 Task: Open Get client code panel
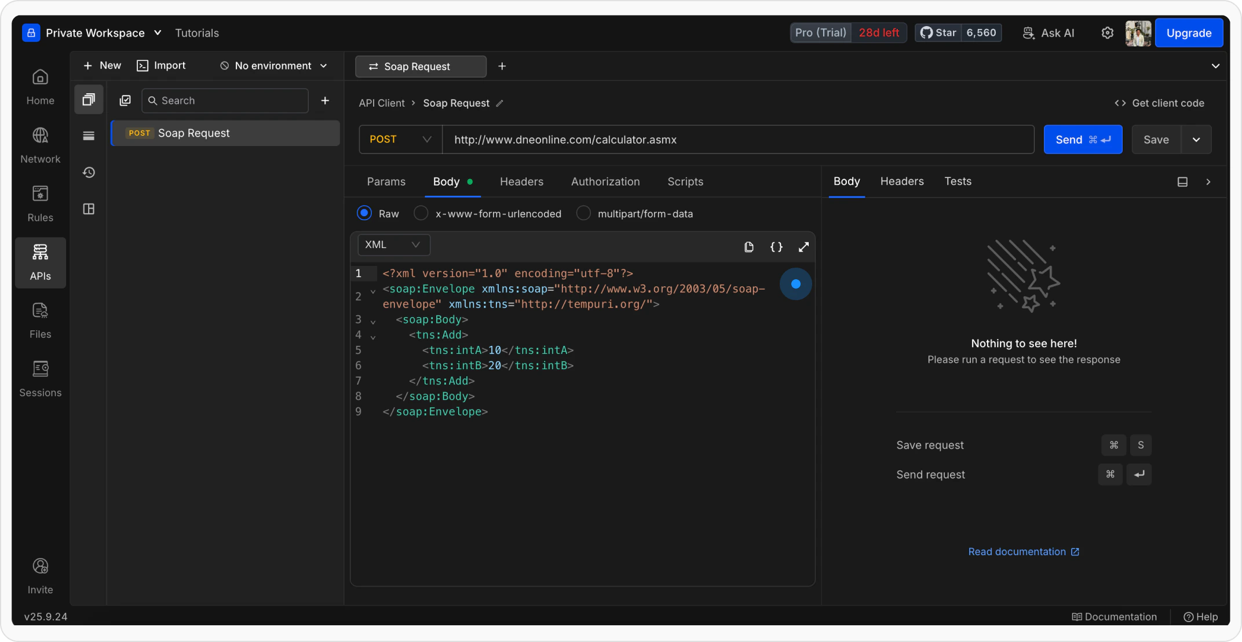click(1159, 103)
